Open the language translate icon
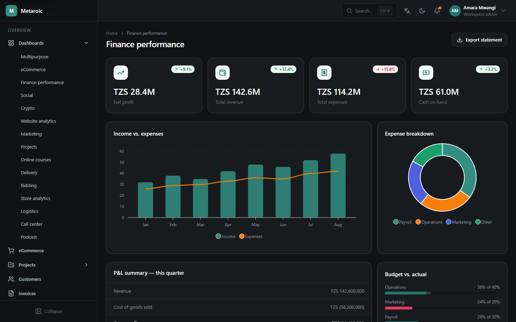 coord(407,11)
